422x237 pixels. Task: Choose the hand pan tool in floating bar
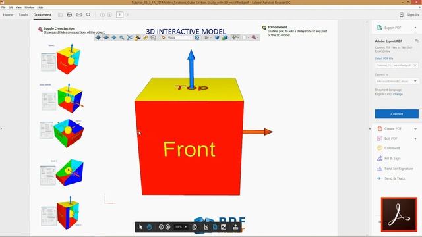[x=150, y=227]
